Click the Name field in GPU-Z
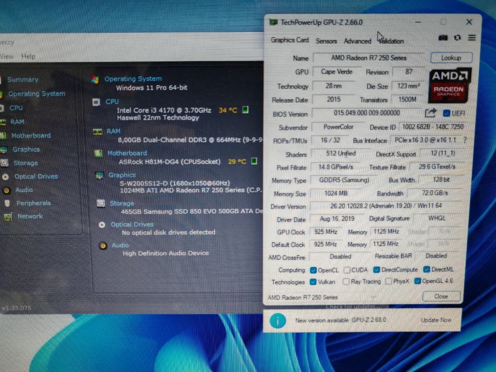The image size is (496, 372). click(x=369, y=58)
